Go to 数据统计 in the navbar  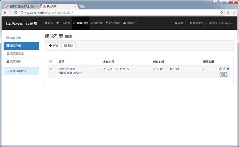(130, 23)
